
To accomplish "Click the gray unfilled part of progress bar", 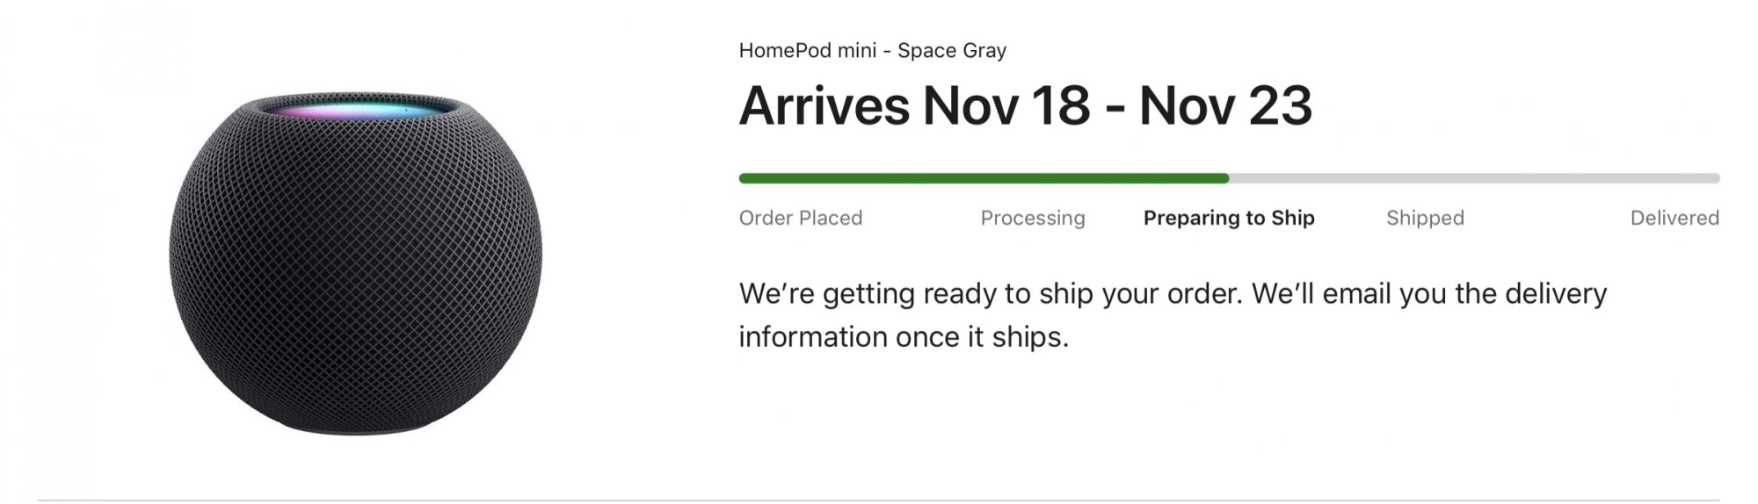I will pos(1473,178).
